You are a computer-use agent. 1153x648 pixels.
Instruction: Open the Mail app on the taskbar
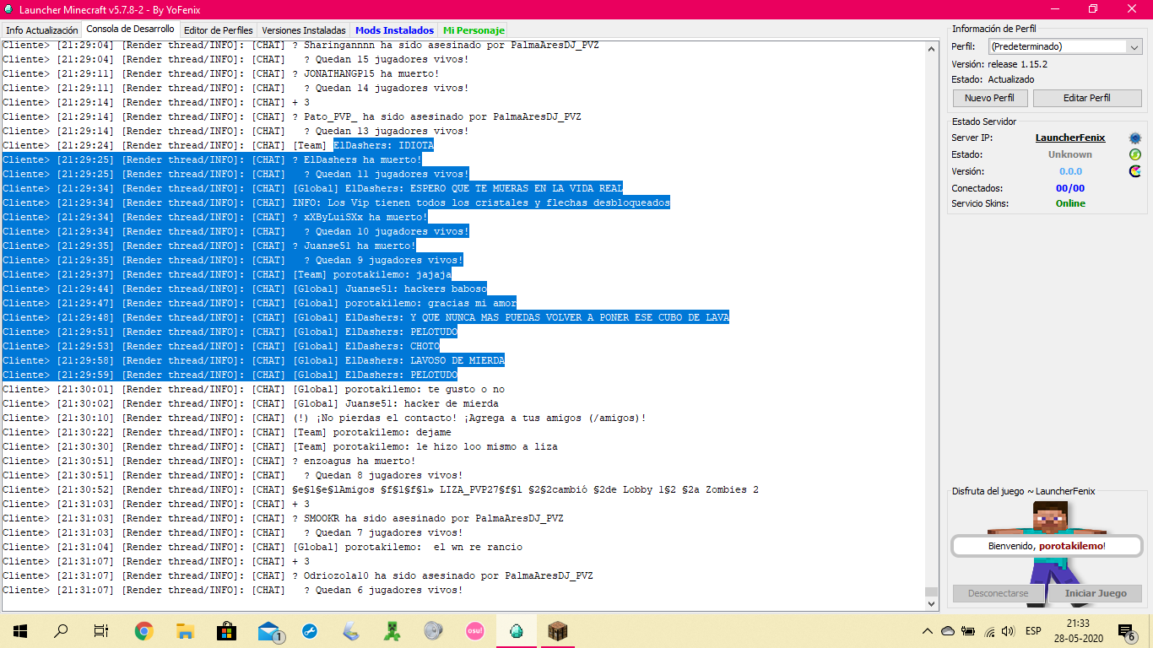(269, 630)
